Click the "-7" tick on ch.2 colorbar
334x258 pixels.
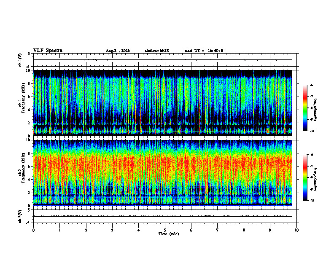[x=311, y=166]
